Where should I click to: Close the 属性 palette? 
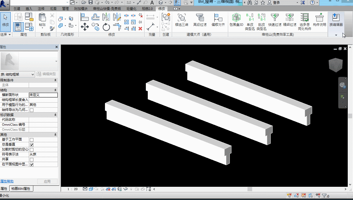click(x=57, y=47)
